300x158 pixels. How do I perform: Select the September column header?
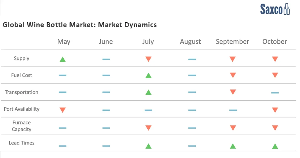click(232, 42)
